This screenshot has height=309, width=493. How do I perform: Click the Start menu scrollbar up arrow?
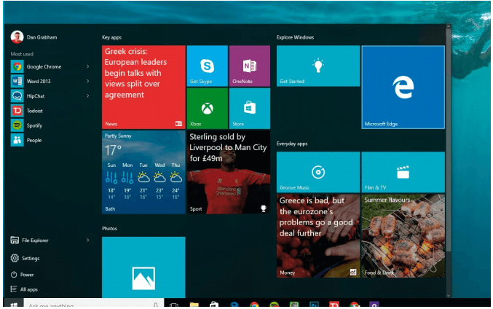449,27
